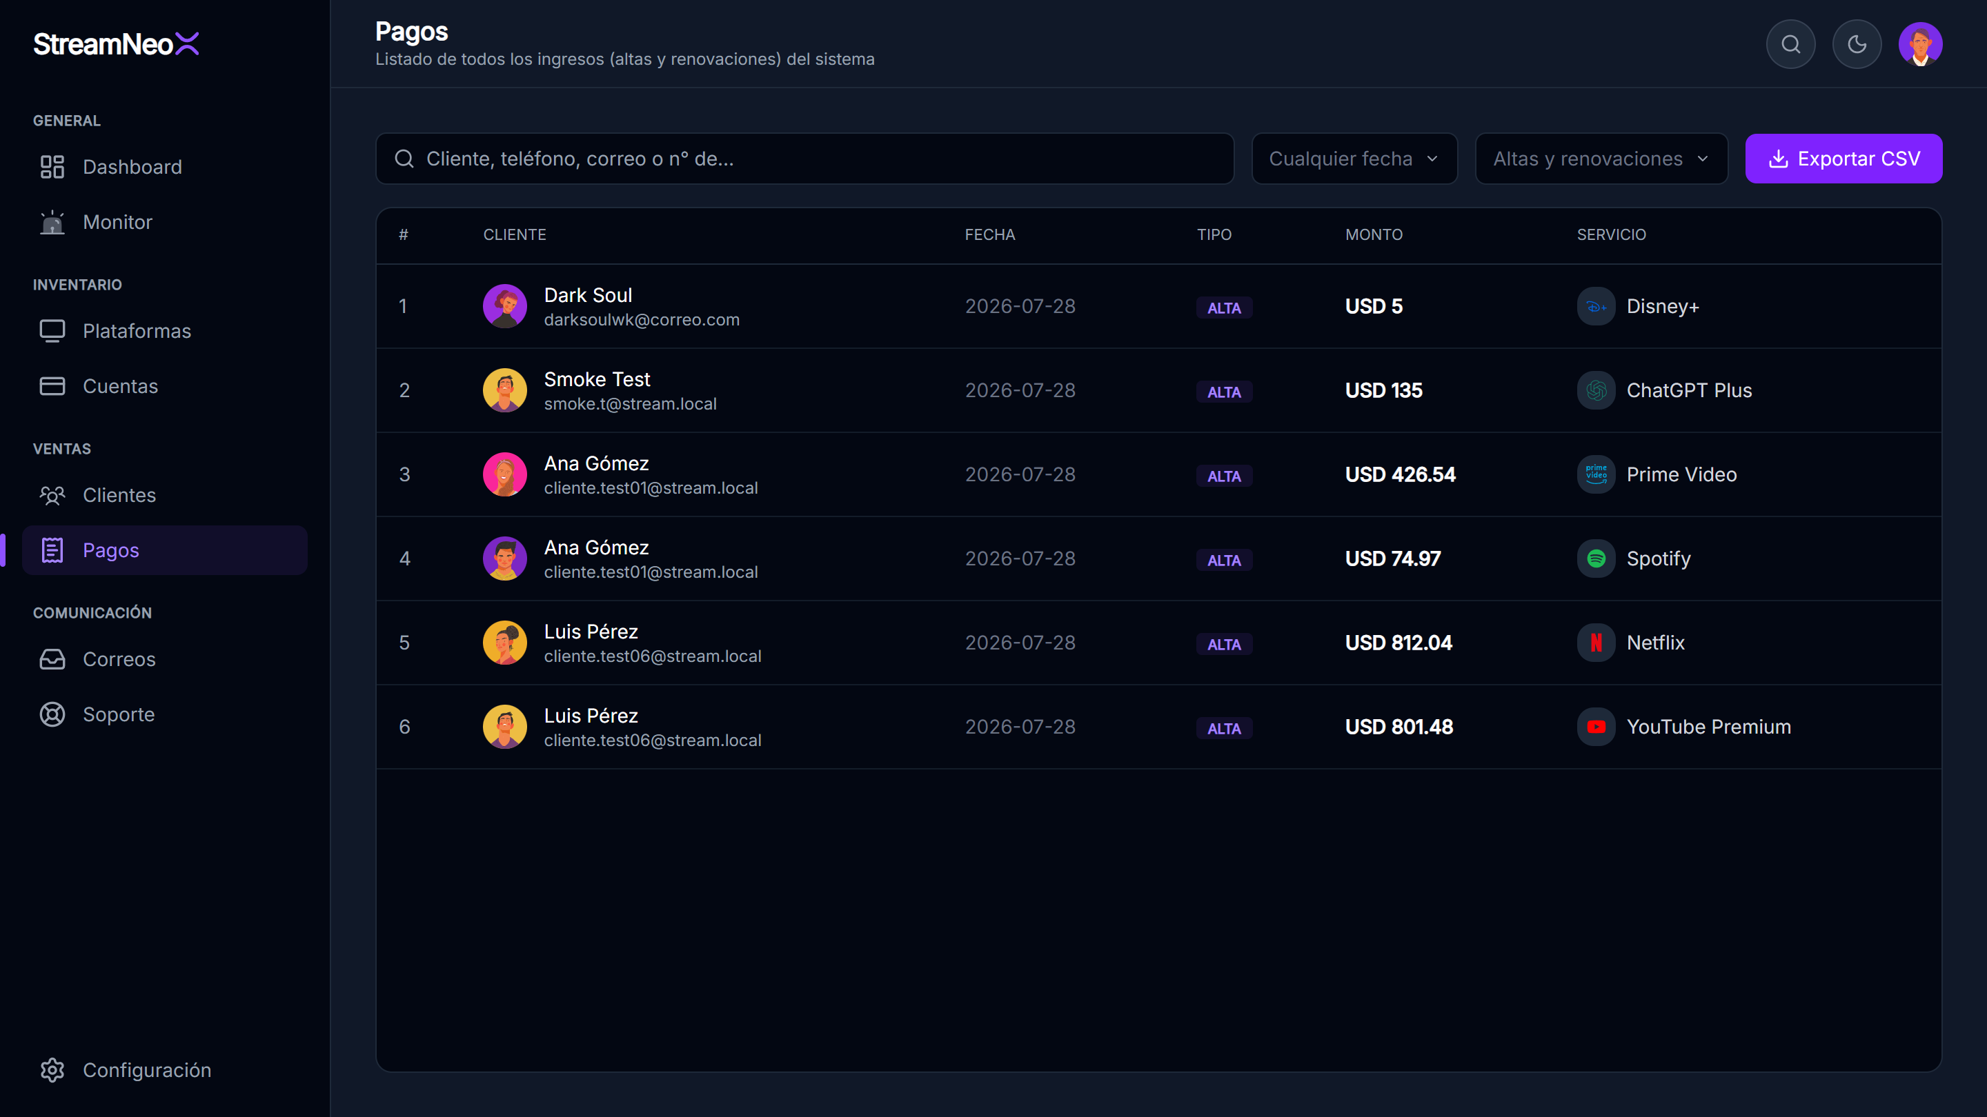Click the Exportar CSV button

(1843, 159)
